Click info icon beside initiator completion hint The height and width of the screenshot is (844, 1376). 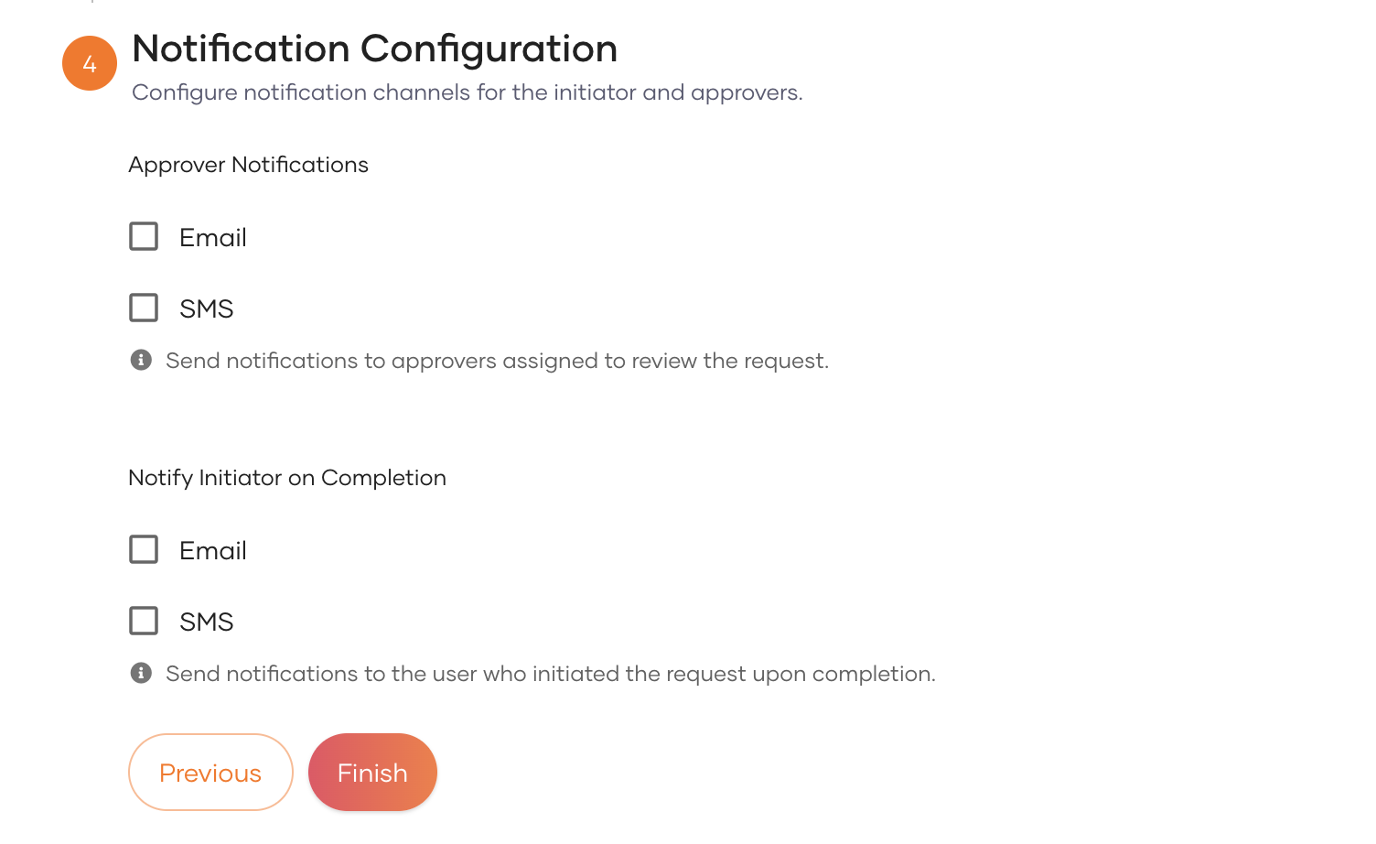[x=141, y=673]
